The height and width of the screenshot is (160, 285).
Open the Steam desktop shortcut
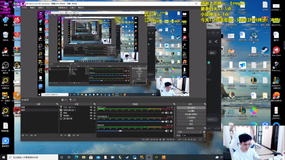[265, 52]
